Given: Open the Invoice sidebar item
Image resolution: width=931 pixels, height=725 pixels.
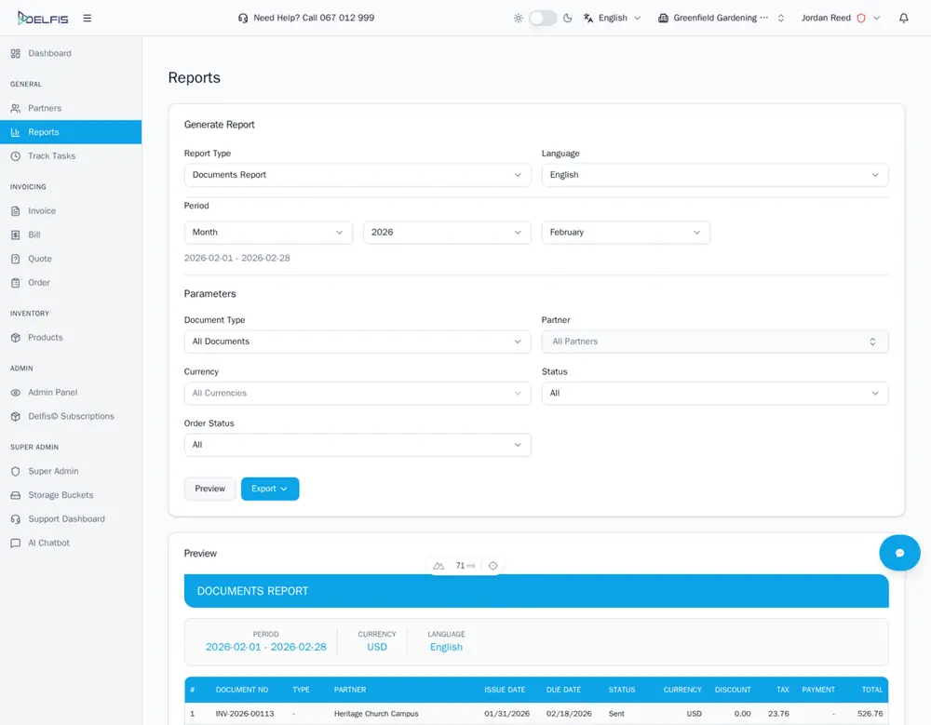Looking at the screenshot, I should [x=42, y=211].
